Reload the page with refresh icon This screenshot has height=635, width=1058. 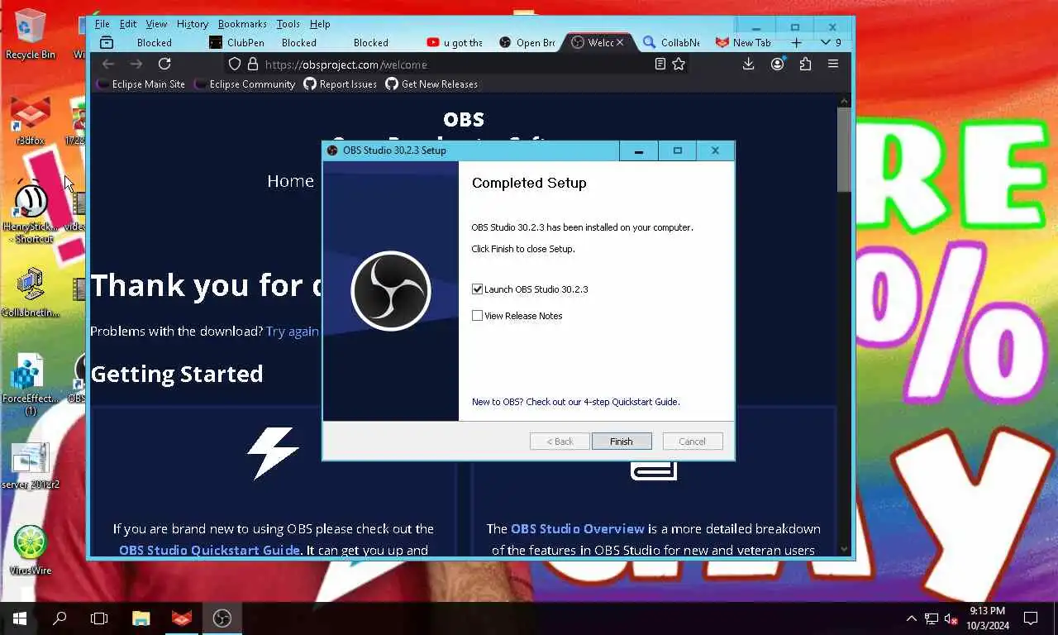164,64
